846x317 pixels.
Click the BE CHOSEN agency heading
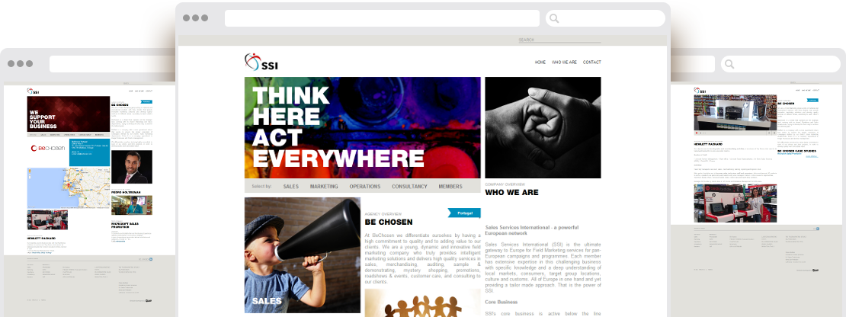pyautogui.click(x=389, y=222)
